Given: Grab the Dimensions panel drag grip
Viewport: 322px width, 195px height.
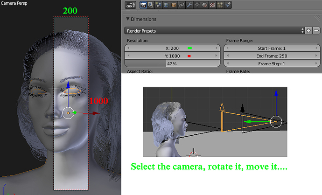Looking at the screenshot, I should (317, 19).
